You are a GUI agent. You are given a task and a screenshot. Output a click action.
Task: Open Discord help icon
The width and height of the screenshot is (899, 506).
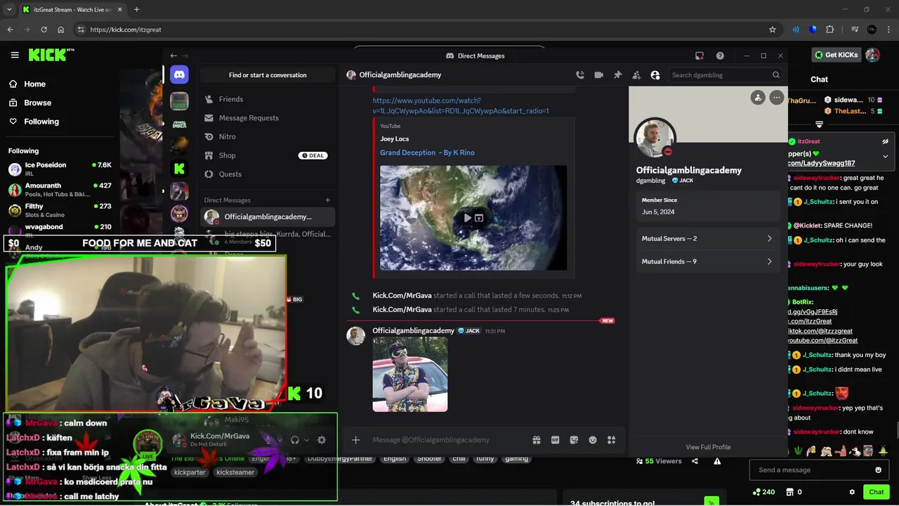720,56
